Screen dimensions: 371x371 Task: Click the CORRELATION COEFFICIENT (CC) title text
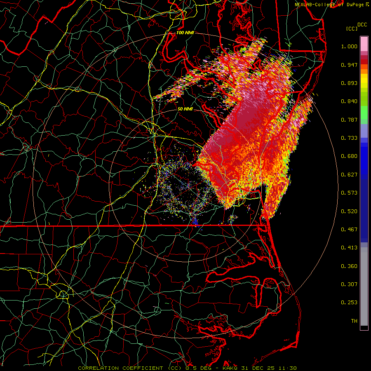tap(129, 368)
